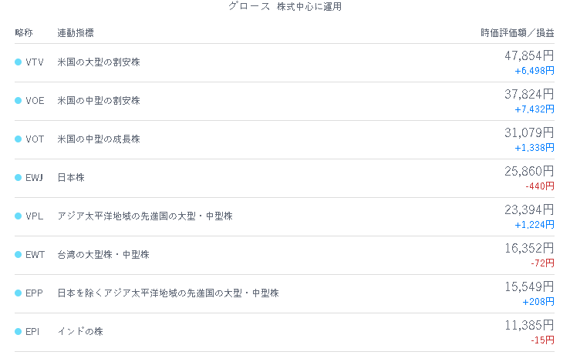Click the グロース 株式中心に運用 heading
Viewport: 570px width, 355px height.
coord(285,6)
